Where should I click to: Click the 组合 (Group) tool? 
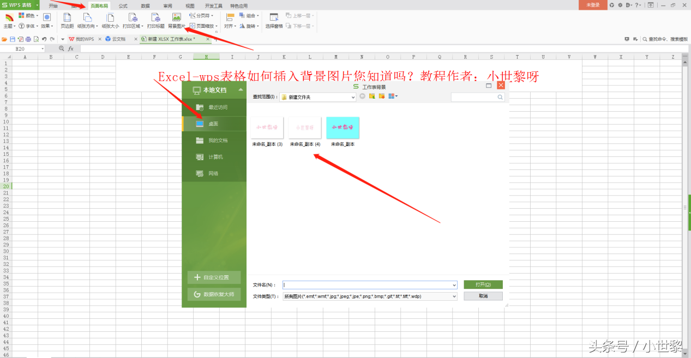249,16
